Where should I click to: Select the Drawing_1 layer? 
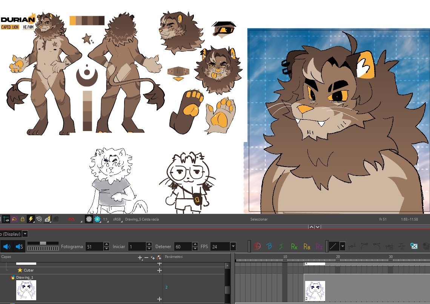(25, 277)
